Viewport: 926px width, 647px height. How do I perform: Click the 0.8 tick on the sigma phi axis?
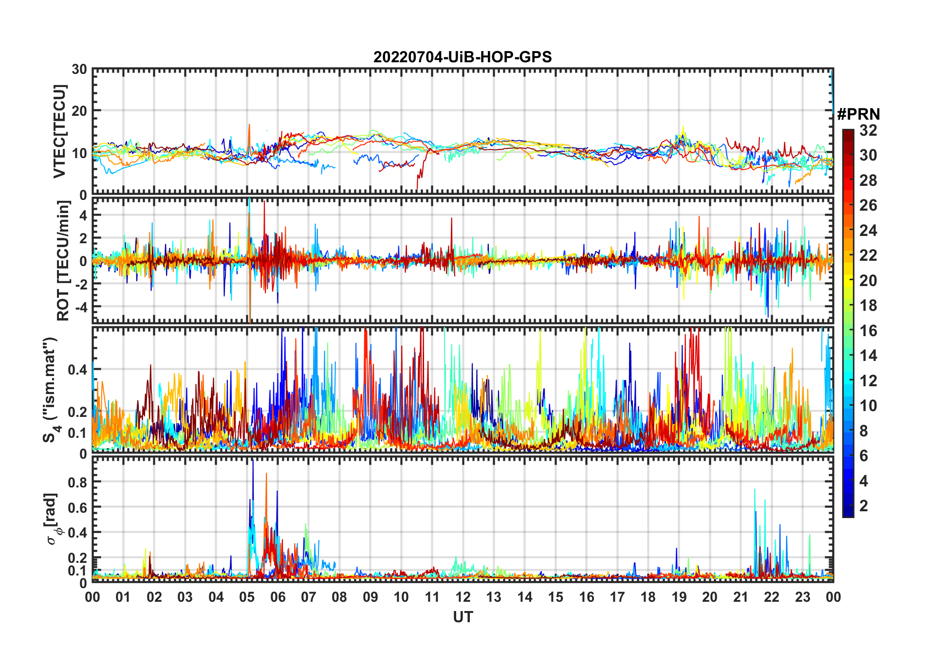pyautogui.click(x=78, y=482)
